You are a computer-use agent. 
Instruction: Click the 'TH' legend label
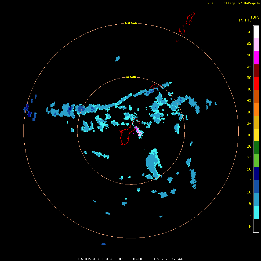coord(249,226)
